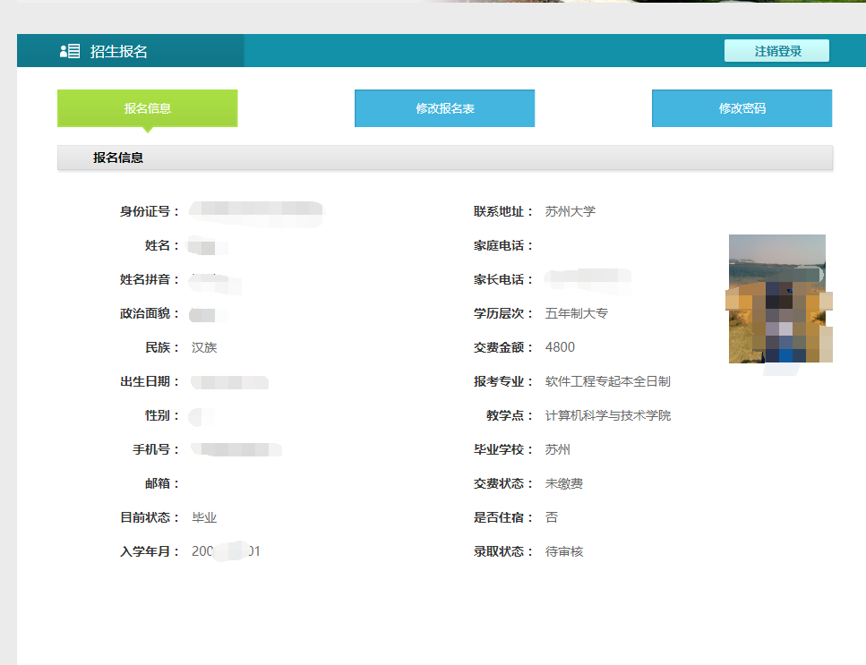Click the 4800 payment amount value
Screen dimensions: 866x665
560,347
